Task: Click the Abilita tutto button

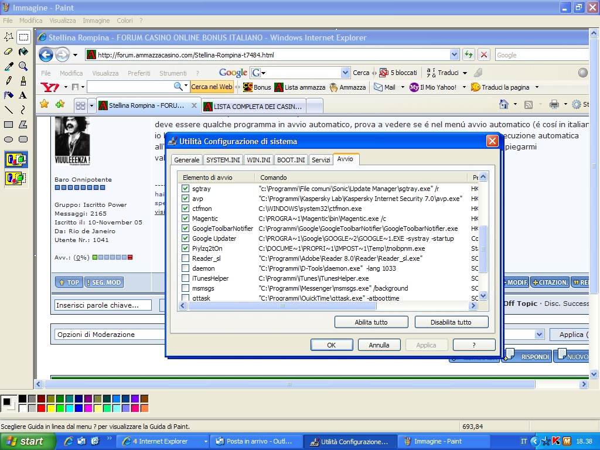Action: click(371, 322)
